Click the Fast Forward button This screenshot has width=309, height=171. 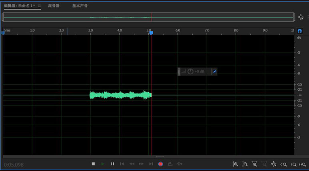pyautogui.click(x=141, y=164)
